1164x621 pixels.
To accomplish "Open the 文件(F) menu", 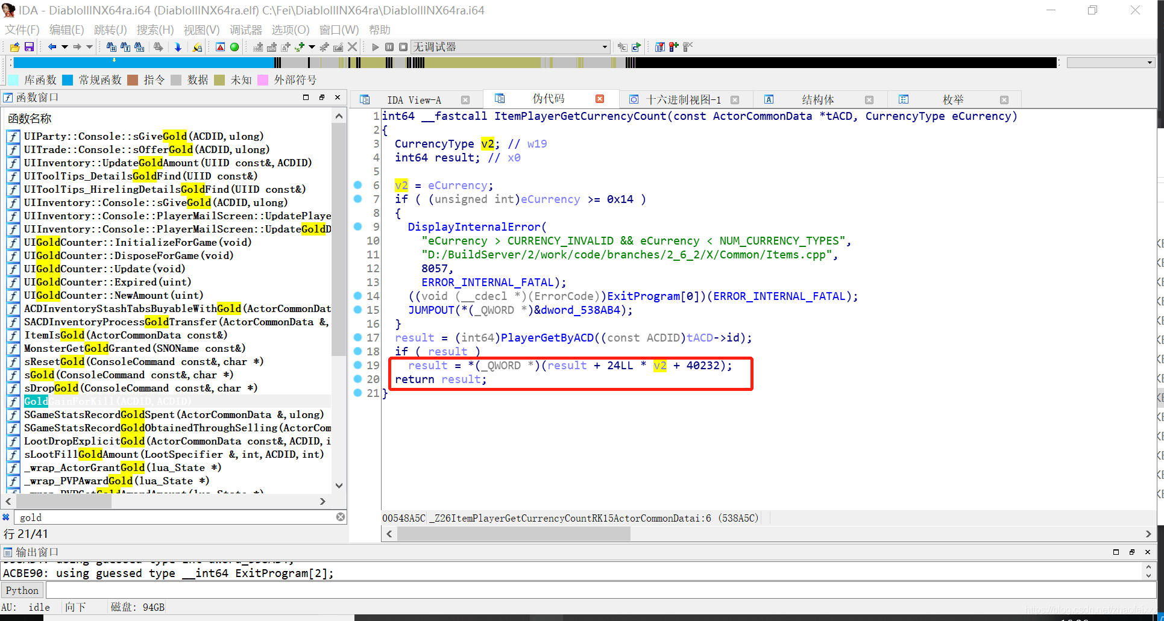I will [22, 30].
